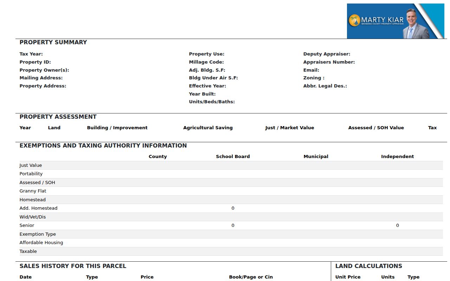This screenshot has height=281, width=450.
Task: Click the Mailing Address label
Action: [41, 78]
